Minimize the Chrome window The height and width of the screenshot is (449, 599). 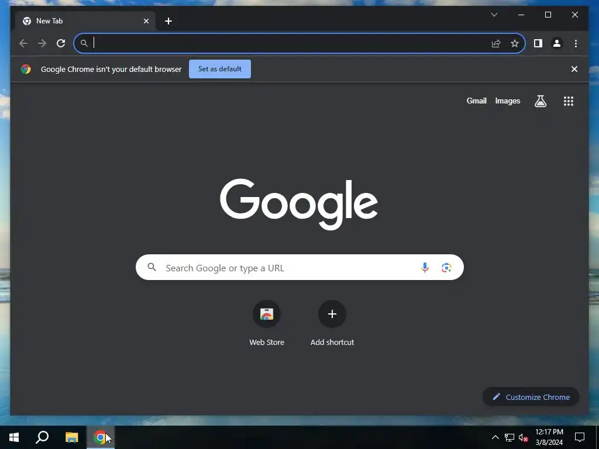point(521,15)
